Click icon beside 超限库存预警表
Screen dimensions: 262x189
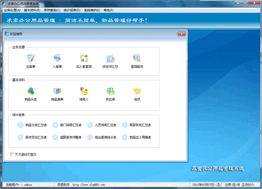(x=55, y=137)
